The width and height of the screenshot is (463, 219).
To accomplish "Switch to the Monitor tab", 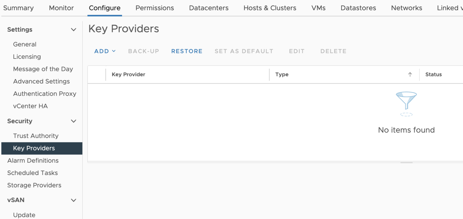I will (61, 8).
